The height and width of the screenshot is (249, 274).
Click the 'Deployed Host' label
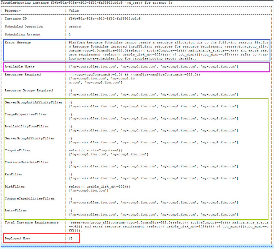click(x=18, y=238)
